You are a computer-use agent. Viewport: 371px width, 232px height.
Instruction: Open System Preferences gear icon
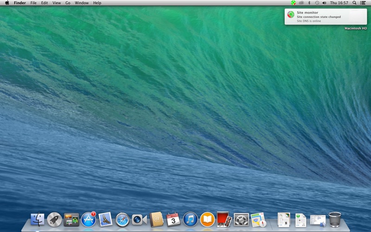[241, 219]
